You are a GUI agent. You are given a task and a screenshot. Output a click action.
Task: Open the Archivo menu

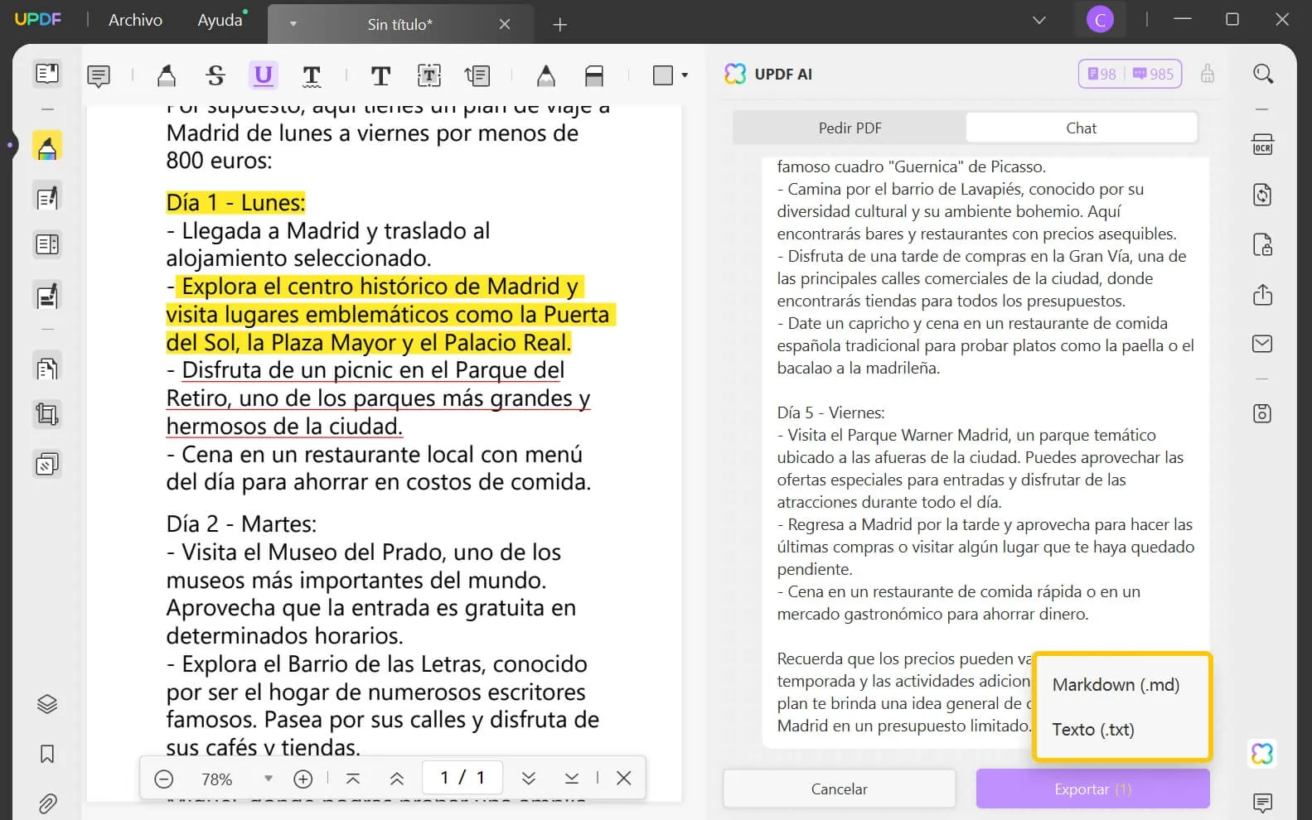135,20
